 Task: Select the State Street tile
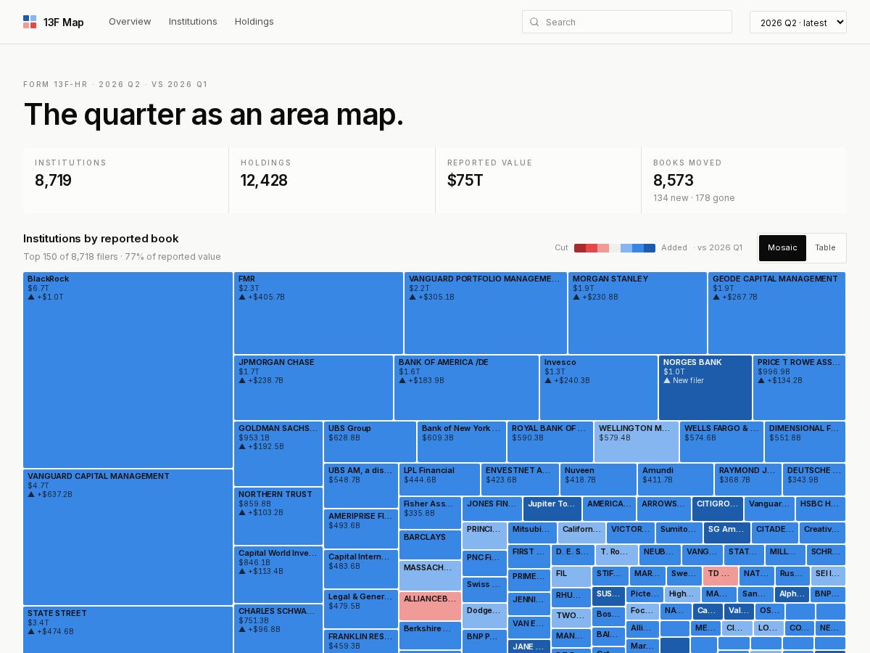tap(128, 630)
